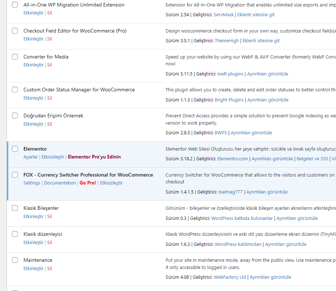Open realmag777 developer link

pyautogui.click(x=231, y=192)
